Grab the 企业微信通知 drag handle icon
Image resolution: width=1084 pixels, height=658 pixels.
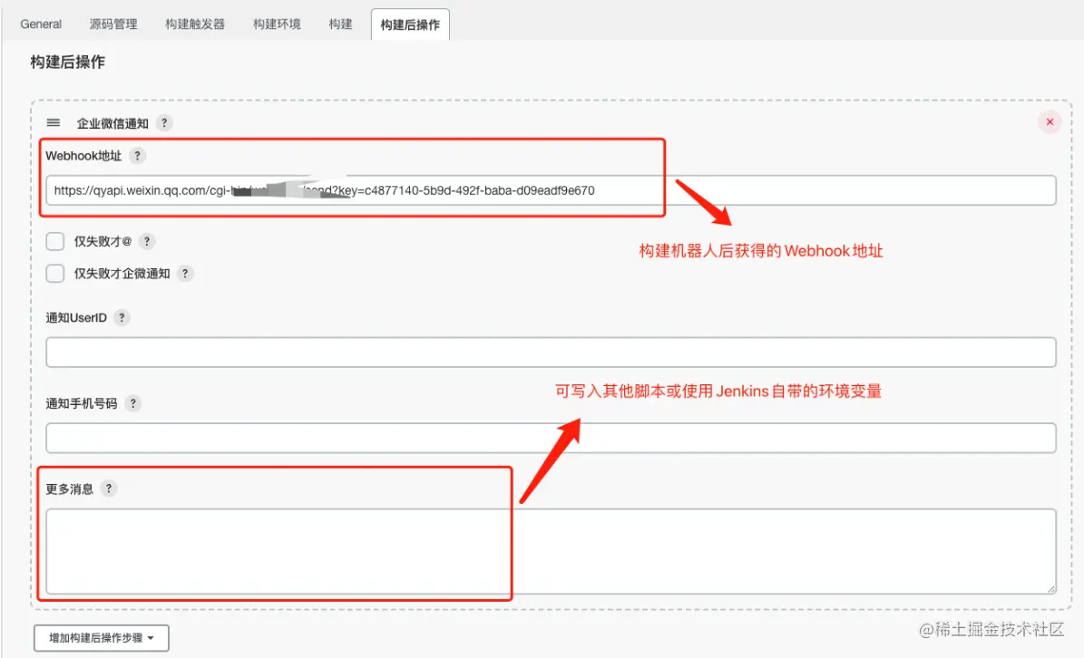(54, 123)
